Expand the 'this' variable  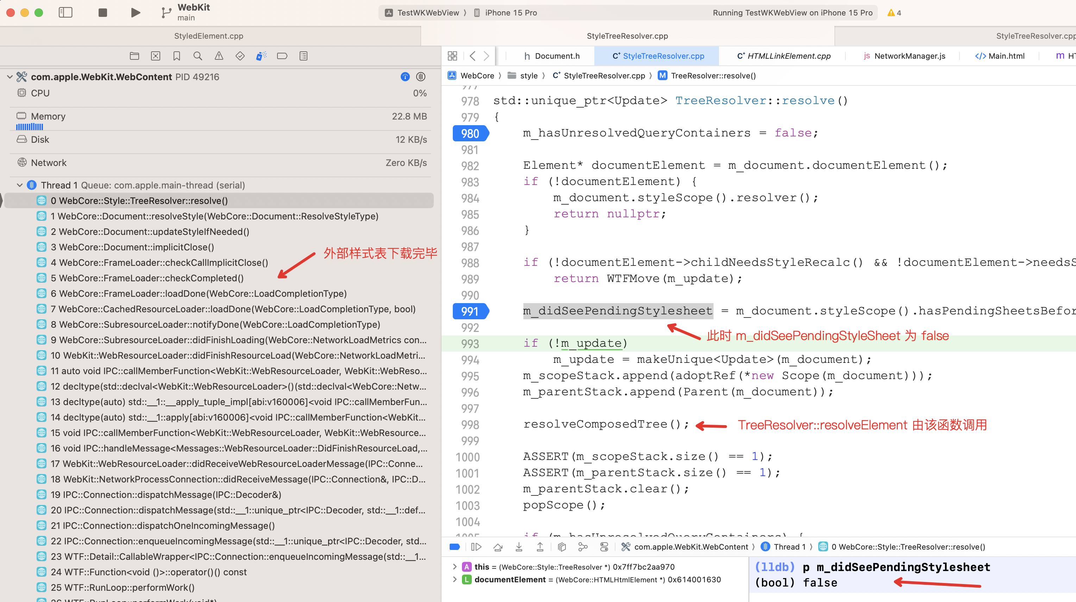tap(455, 566)
